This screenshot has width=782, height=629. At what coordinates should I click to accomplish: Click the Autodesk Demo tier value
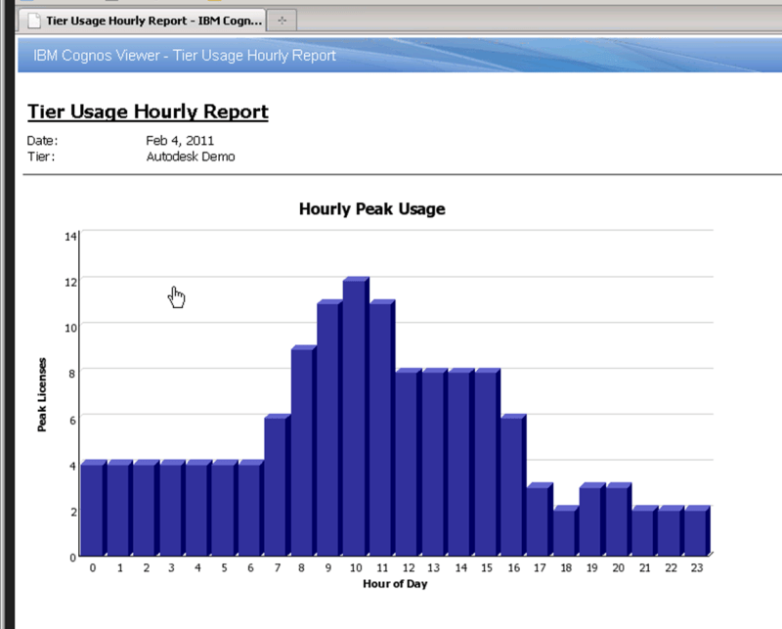tap(191, 157)
